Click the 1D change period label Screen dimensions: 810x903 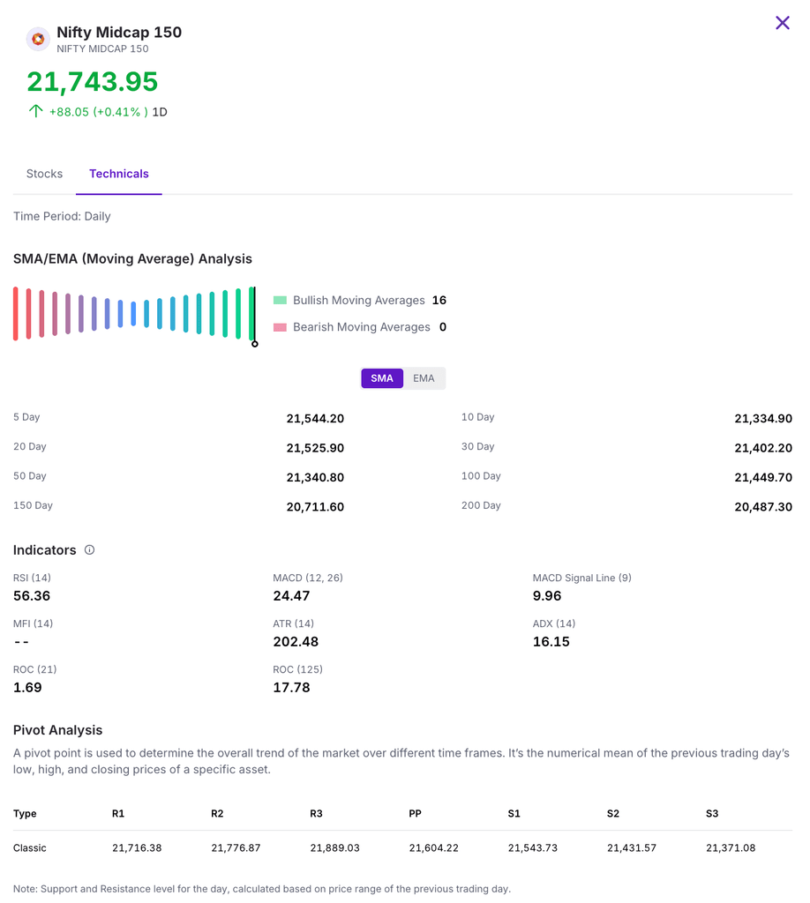tap(160, 112)
